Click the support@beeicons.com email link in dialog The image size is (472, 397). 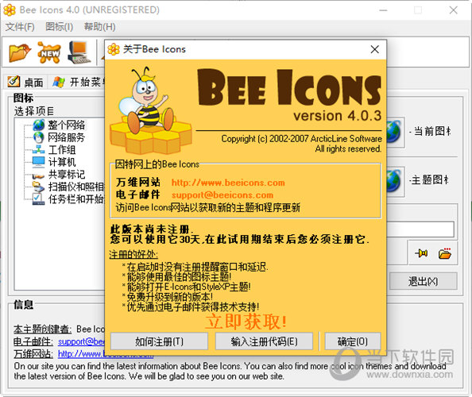coord(222,195)
